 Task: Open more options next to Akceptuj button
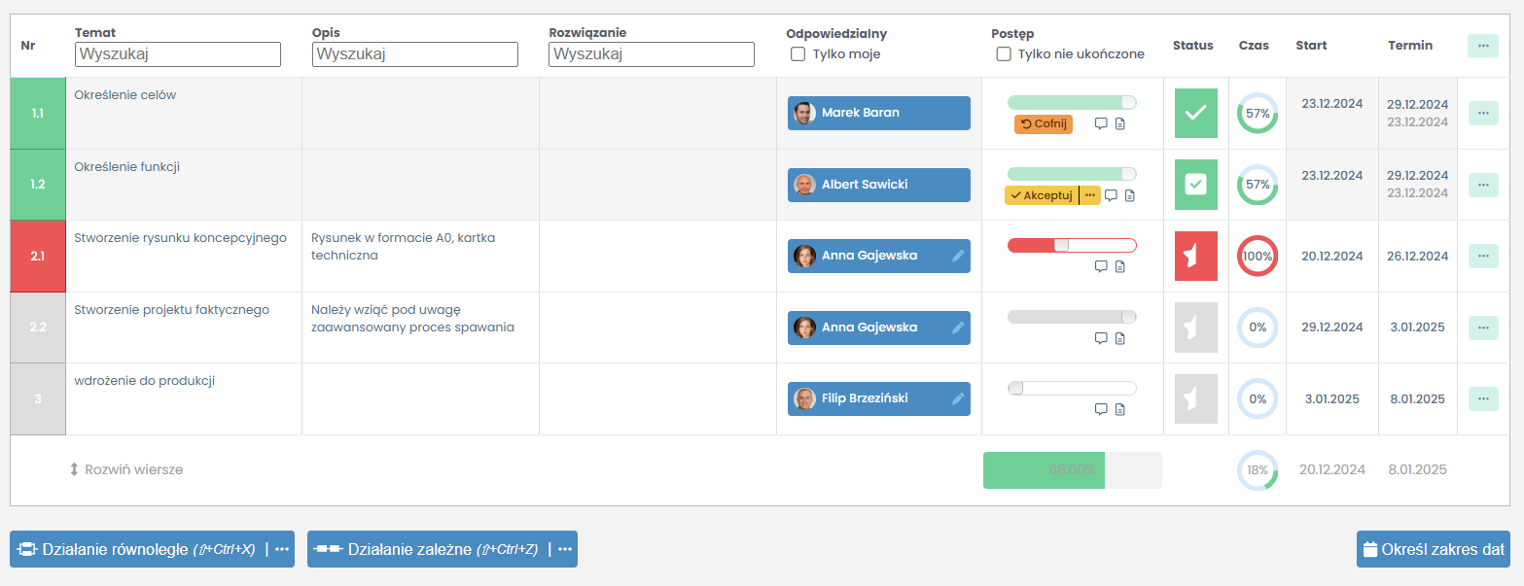click(1090, 195)
